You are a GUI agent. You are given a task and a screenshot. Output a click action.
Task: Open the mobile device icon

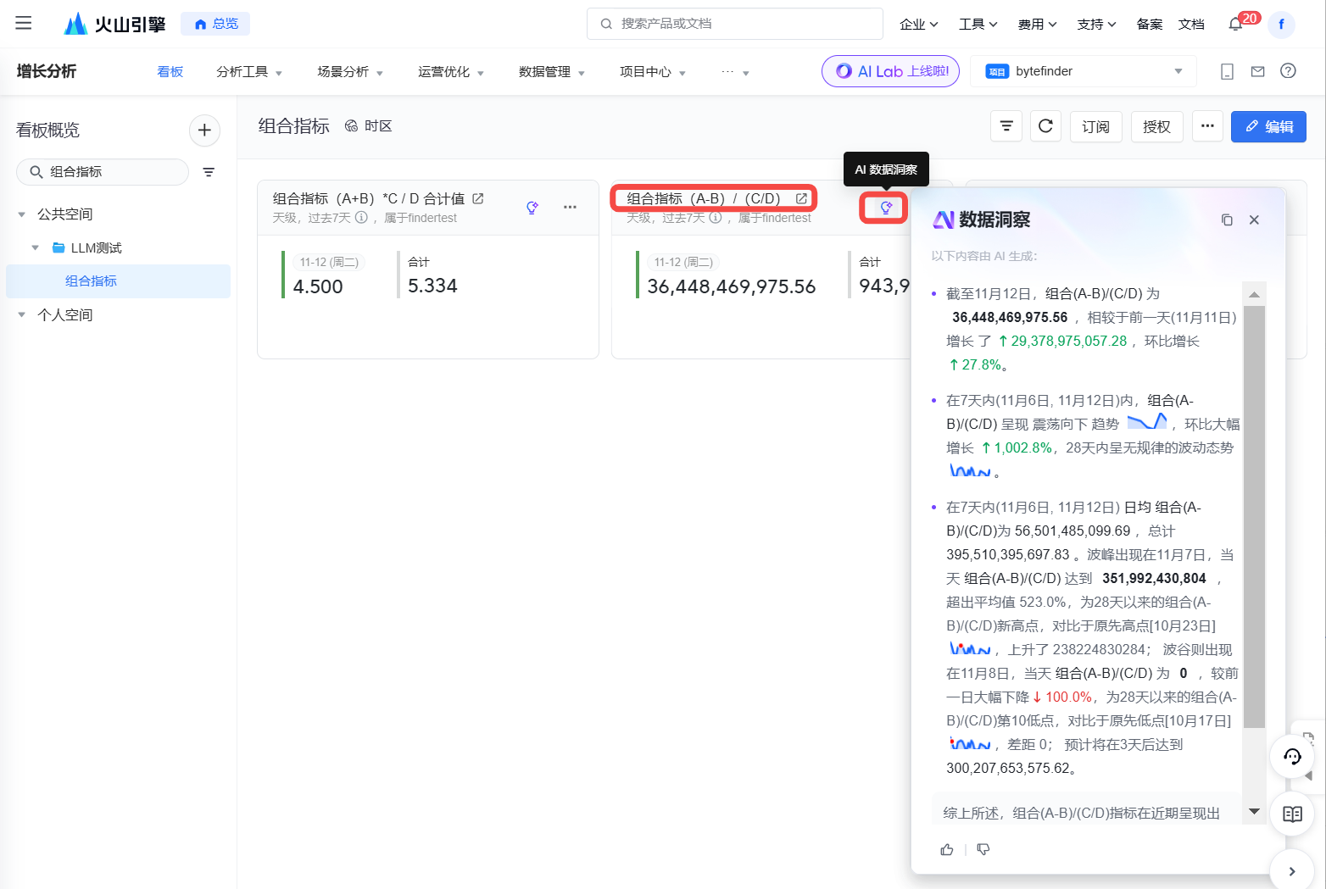[x=1227, y=71]
